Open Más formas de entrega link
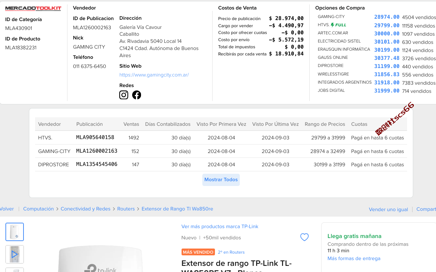Viewport: 436px width, 272px height. (354, 258)
